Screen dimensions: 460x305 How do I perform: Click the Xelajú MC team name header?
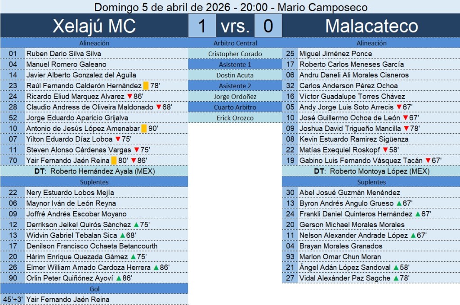pos(94,26)
